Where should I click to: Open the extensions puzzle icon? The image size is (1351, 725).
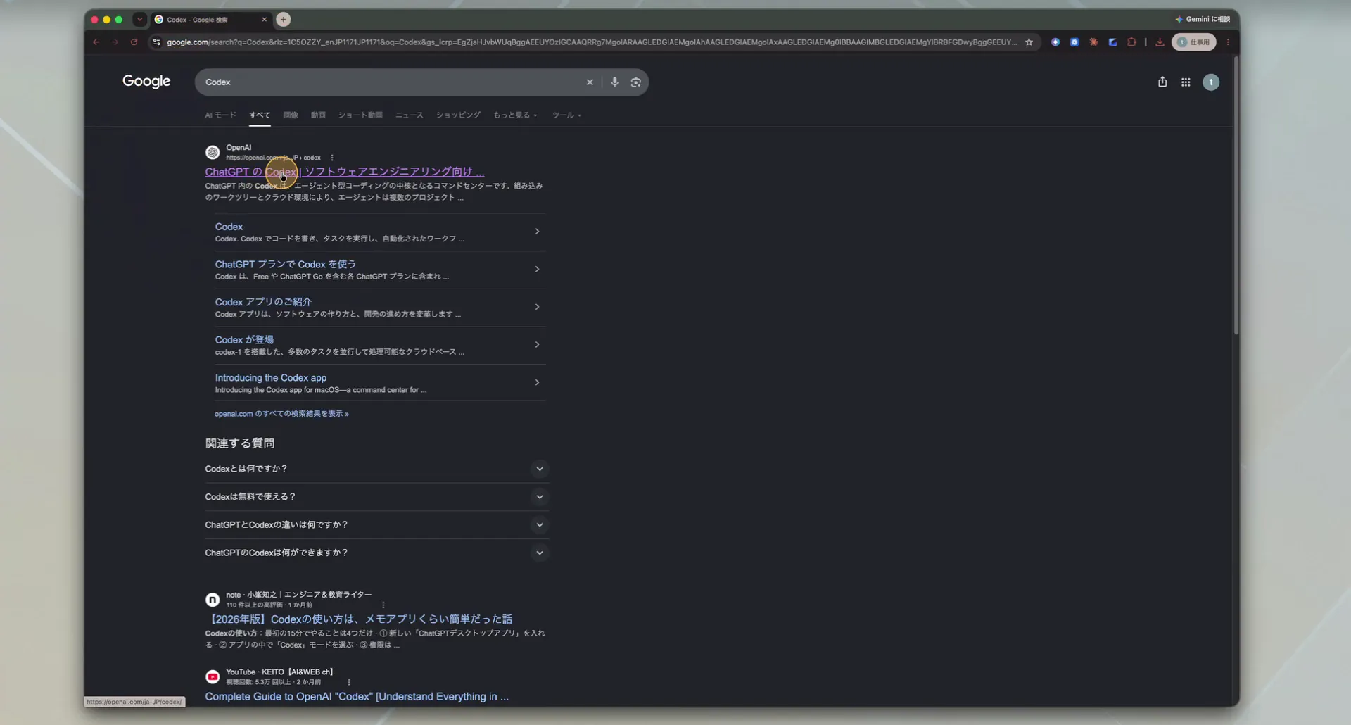tap(1131, 42)
